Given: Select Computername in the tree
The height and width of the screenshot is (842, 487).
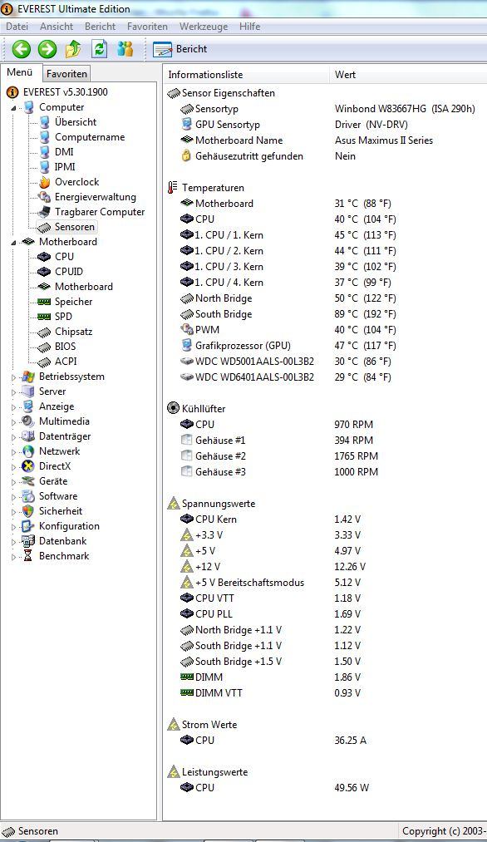Looking at the screenshot, I should tap(90, 137).
